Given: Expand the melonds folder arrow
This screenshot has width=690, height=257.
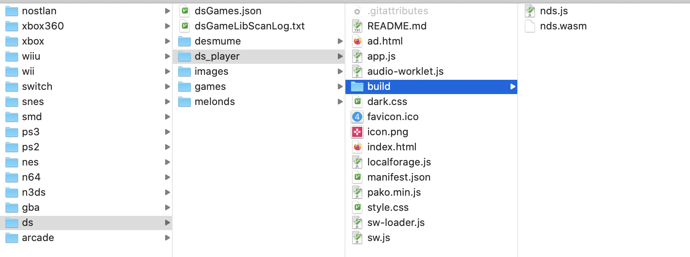Looking at the screenshot, I should pos(340,102).
